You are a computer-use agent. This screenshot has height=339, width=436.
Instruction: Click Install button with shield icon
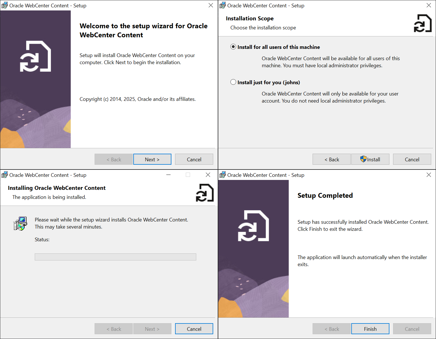[370, 159]
